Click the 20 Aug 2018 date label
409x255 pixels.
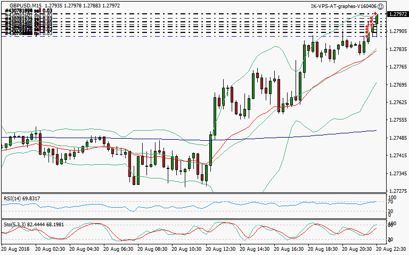click(16, 249)
